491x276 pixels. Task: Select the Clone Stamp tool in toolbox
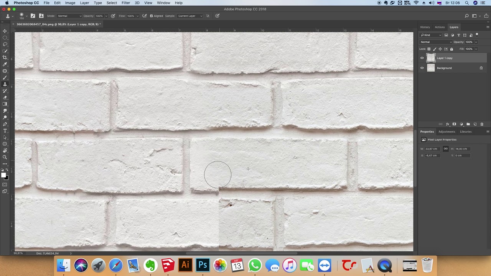pos(5,84)
